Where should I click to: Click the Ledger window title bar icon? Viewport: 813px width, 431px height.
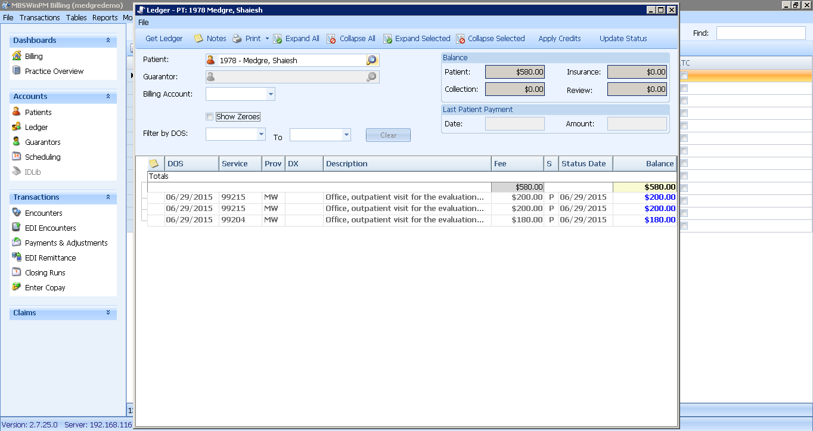coord(142,10)
